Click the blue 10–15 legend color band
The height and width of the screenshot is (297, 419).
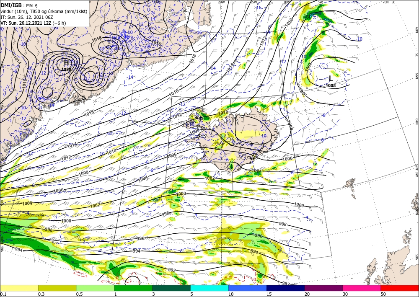click(248, 288)
